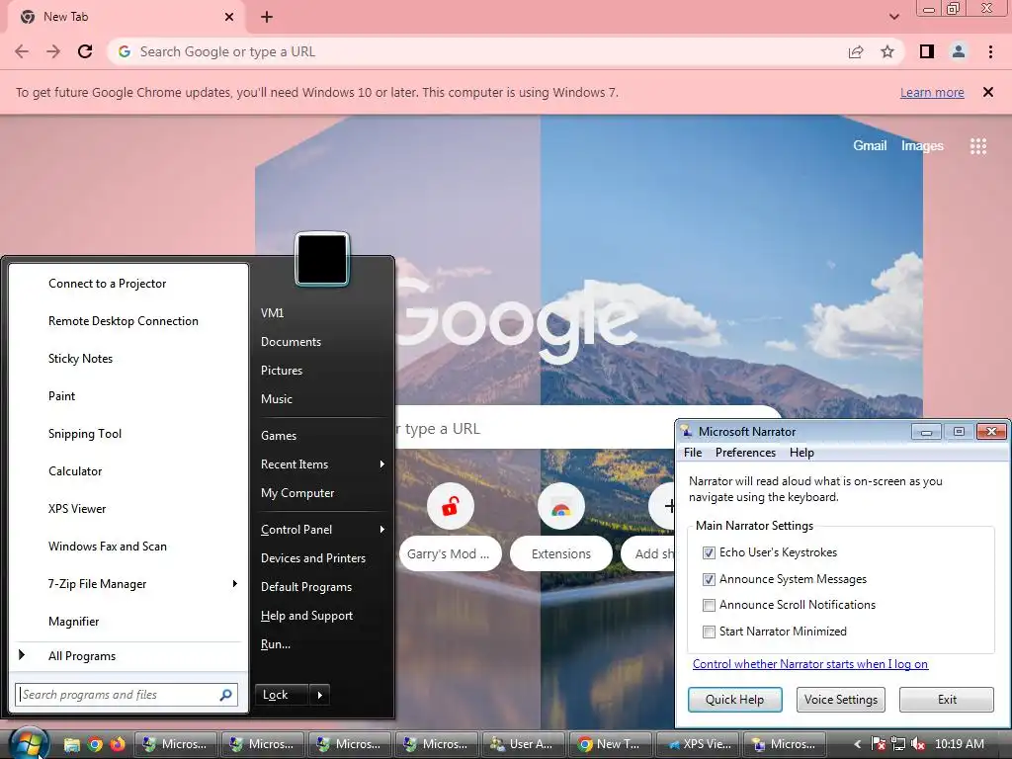Switch to User A... taskbar button
The image size is (1012, 759).
click(524, 744)
